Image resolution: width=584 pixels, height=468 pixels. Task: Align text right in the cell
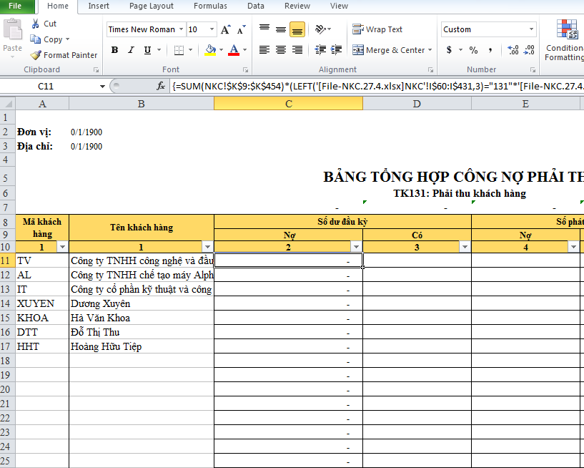click(297, 50)
